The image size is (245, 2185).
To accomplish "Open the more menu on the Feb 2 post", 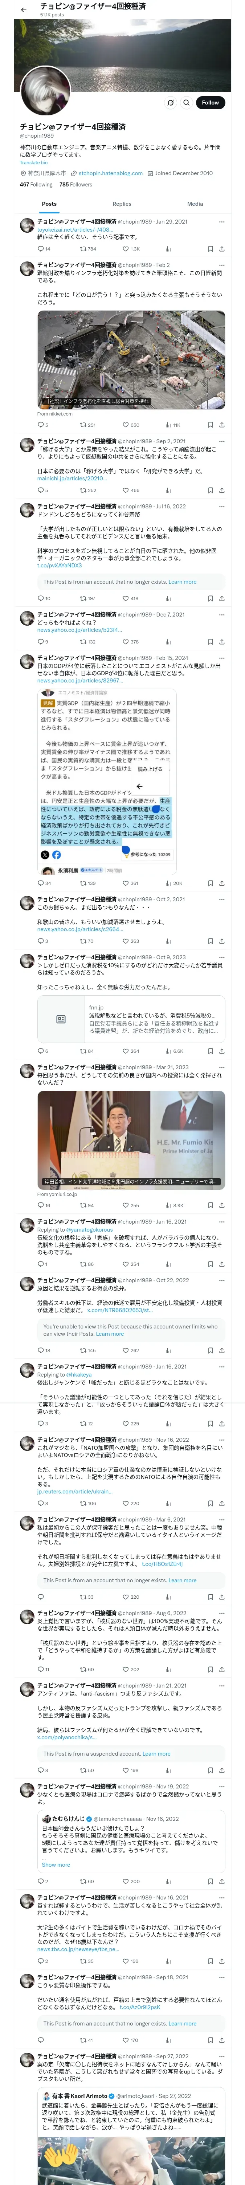I will (222, 265).
